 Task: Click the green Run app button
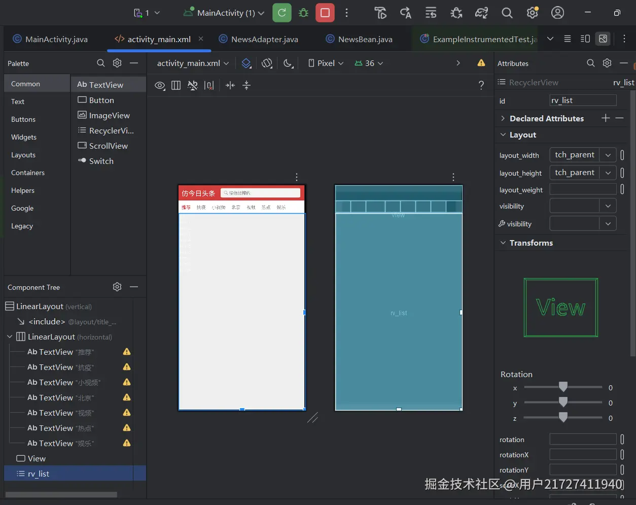tap(282, 13)
